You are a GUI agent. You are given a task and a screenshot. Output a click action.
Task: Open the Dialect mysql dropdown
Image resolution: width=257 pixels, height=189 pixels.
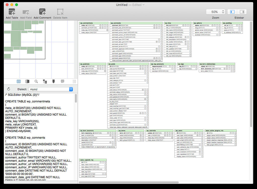pyautogui.click(x=50, y=89)
